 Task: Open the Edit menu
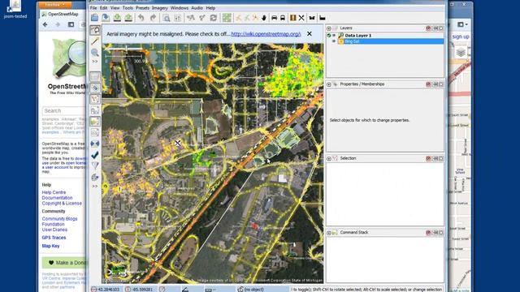coord(103,8)
